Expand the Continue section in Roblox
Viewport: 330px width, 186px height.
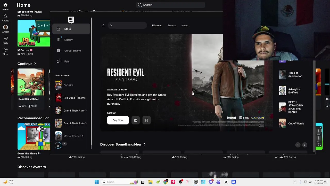(27, 64)
